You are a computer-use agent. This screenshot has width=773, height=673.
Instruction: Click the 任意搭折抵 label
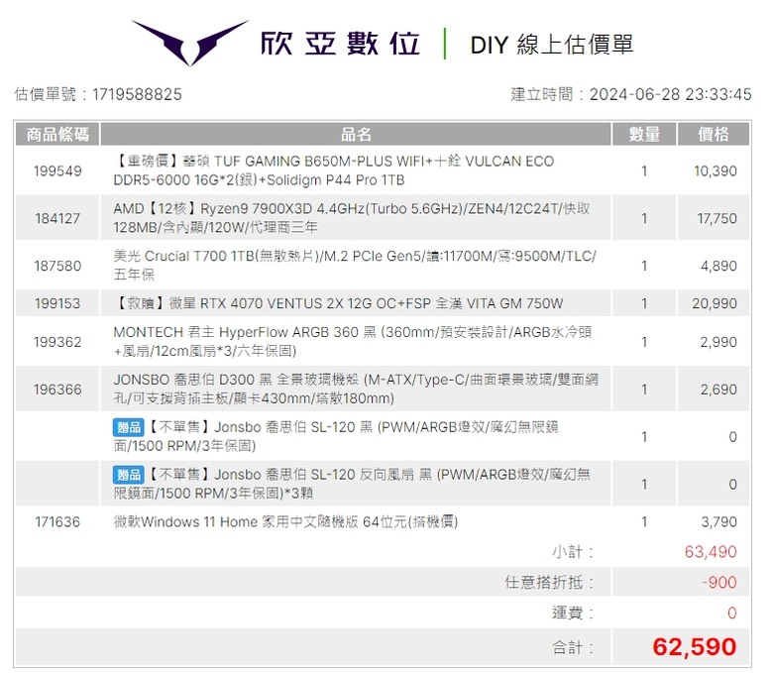[549, 582]
